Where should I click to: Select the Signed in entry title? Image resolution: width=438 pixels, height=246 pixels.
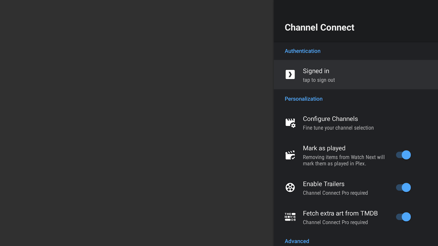(316, 71)
